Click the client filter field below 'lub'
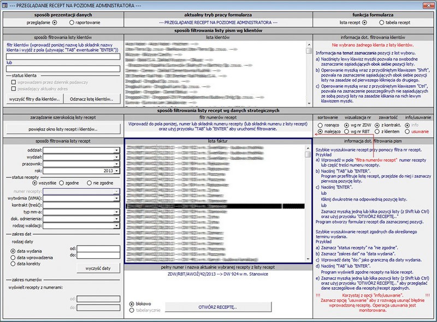The image size is (437, 322). click(63, 69)
